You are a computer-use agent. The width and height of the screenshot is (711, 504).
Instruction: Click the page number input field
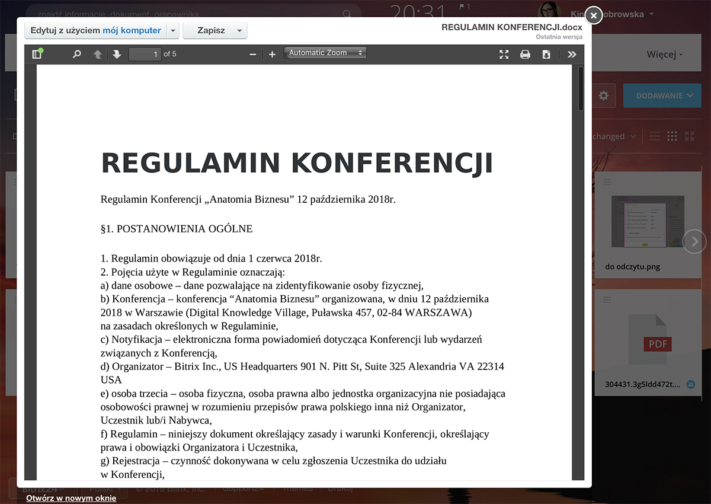point(145,54)
